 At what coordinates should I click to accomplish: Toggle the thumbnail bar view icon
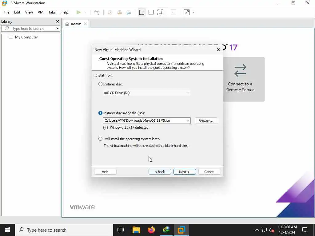pyautogui.click(x=151, y=12)
